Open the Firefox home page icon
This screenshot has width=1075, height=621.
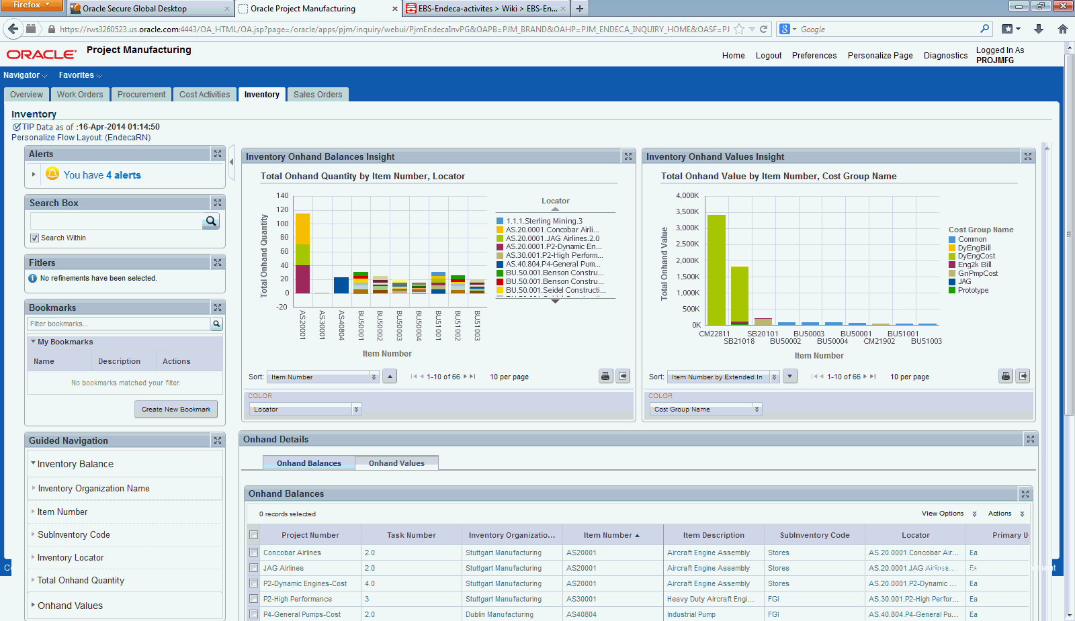[1063, 29]
